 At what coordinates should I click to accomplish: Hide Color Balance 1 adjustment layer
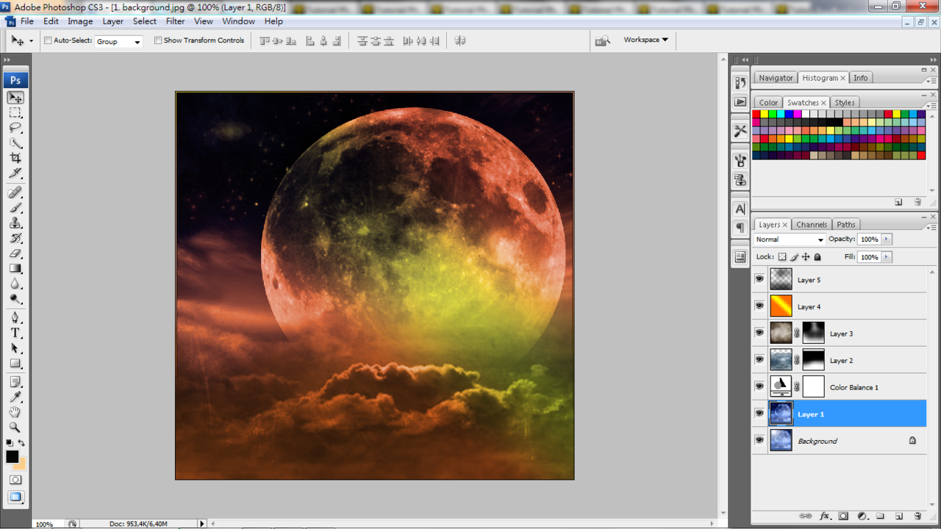(x=759, y=386)
